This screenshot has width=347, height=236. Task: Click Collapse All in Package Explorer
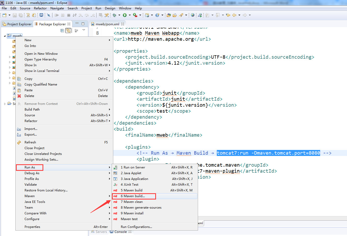point(62,31)
